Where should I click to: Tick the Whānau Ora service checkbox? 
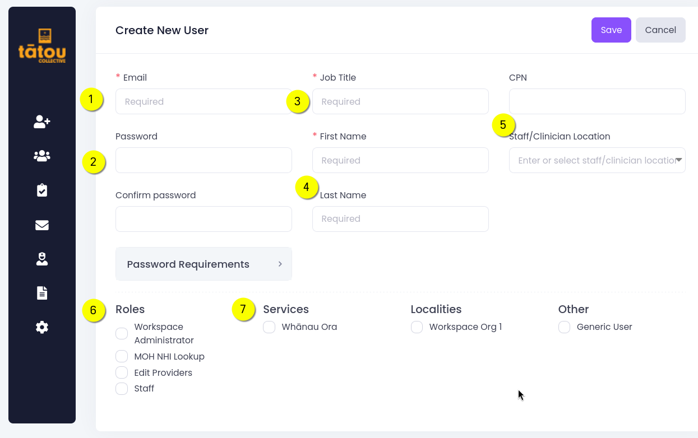point(269,327)
